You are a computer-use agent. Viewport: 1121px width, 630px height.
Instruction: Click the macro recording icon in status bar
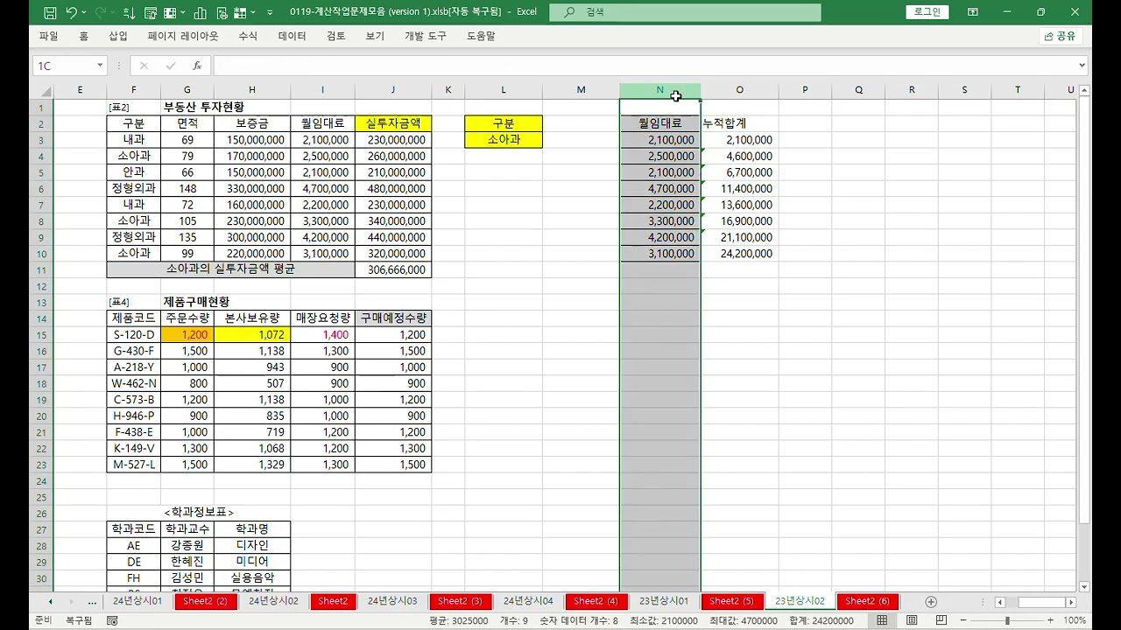(x=112, y=620)
